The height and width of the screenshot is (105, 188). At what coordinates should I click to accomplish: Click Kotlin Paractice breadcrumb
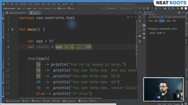(9, 8)
